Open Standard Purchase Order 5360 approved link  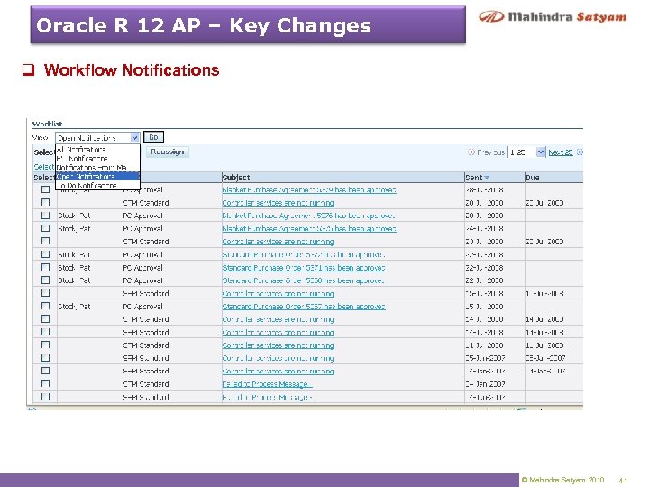[x=303, y=280]
